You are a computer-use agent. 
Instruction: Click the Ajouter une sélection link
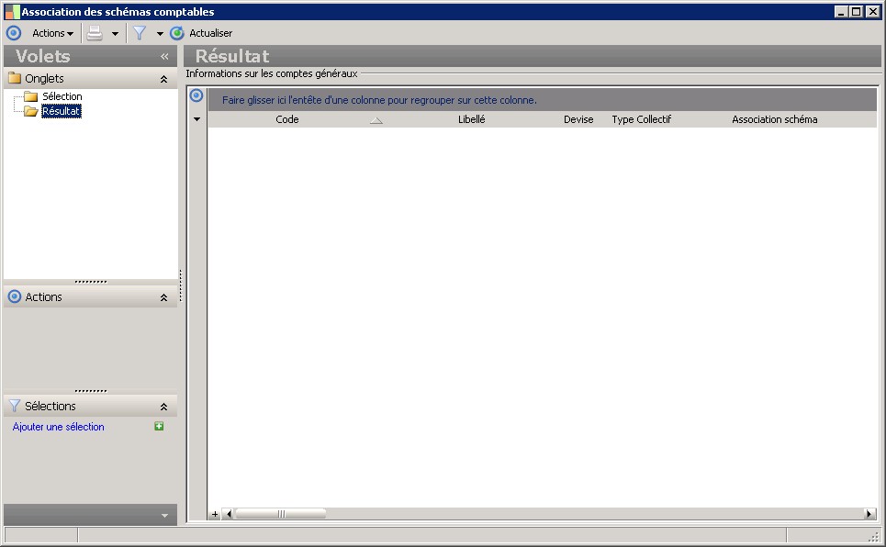pos(58,427)
